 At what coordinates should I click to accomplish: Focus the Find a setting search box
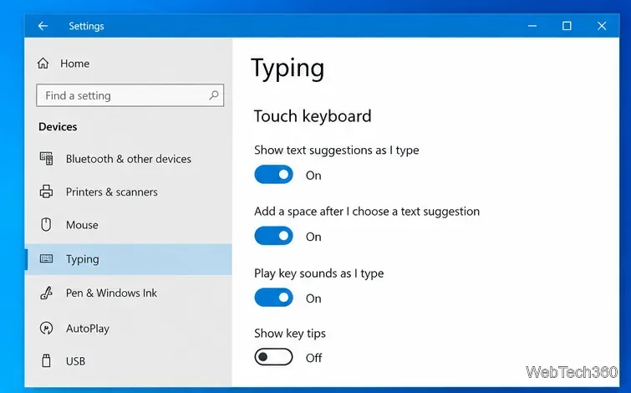tap(130, 95)
